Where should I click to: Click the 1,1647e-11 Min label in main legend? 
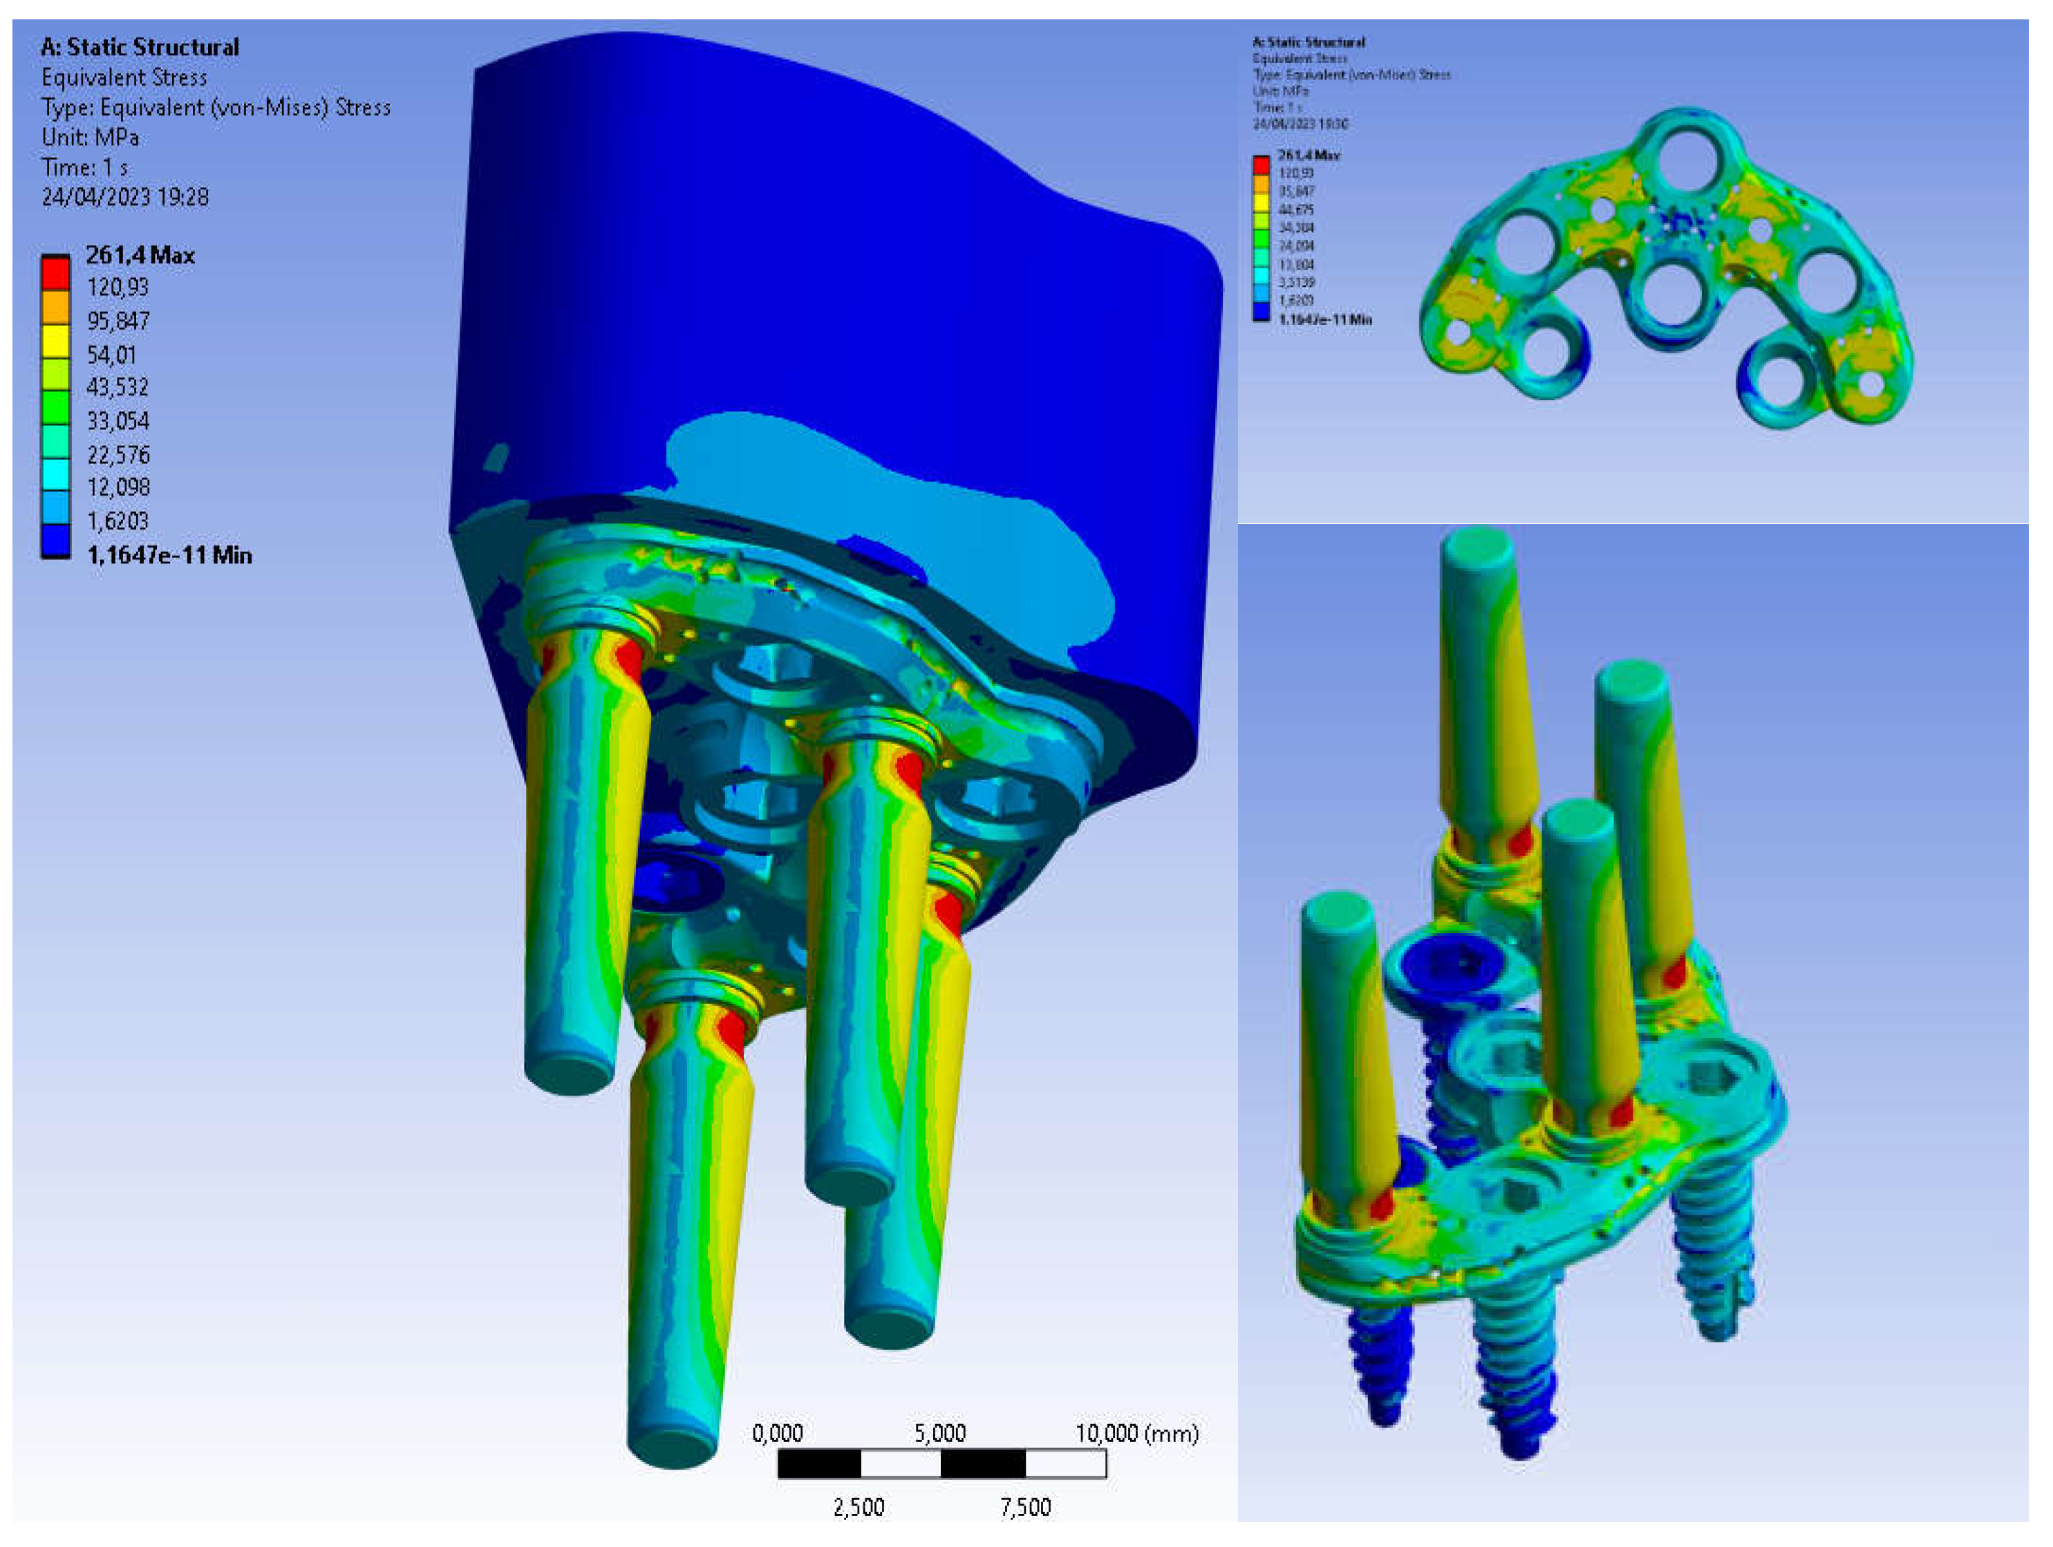(169, 555)
